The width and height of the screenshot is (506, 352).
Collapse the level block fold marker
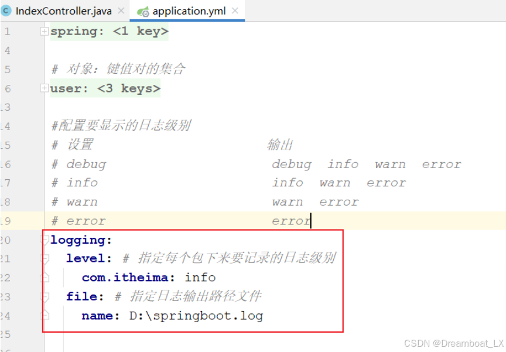coord(45,258)
